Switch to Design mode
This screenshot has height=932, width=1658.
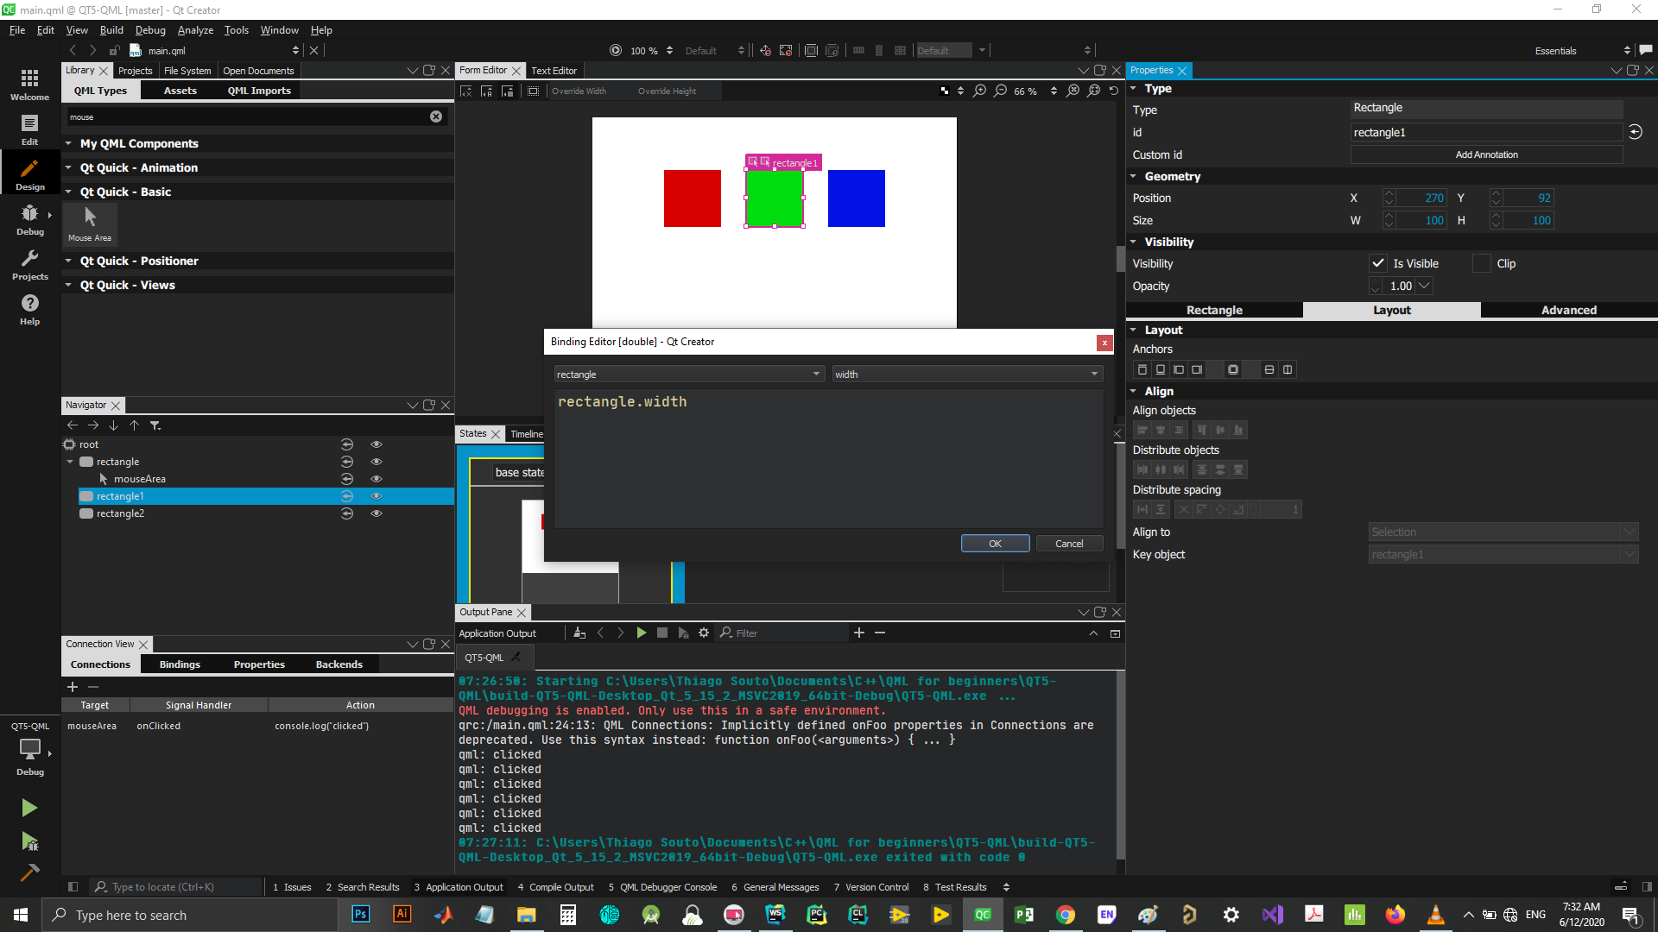tap(29, 174)
